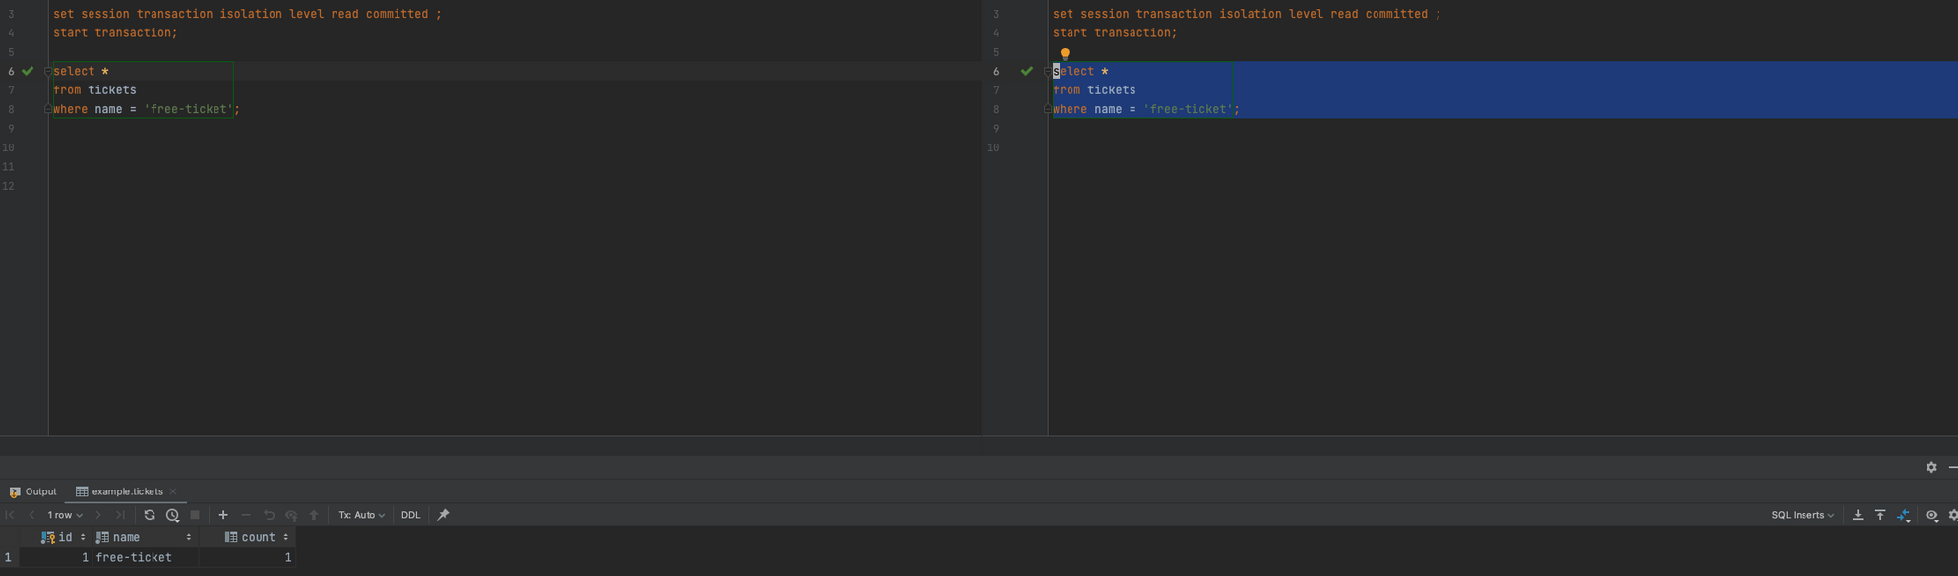Click the green checkmark in left editor gutter

pyautogui.click(x=28, y=71)
